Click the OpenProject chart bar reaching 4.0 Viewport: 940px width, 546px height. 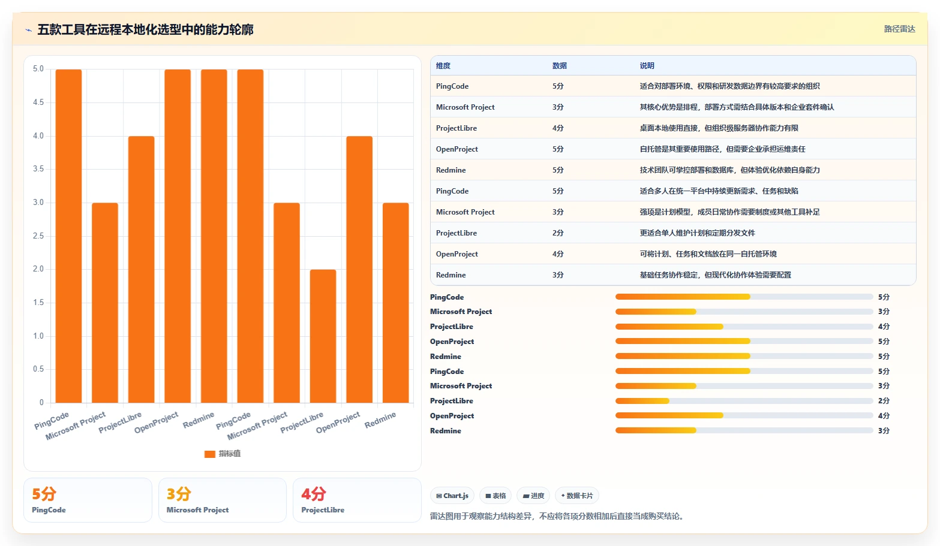coord(359,270)
